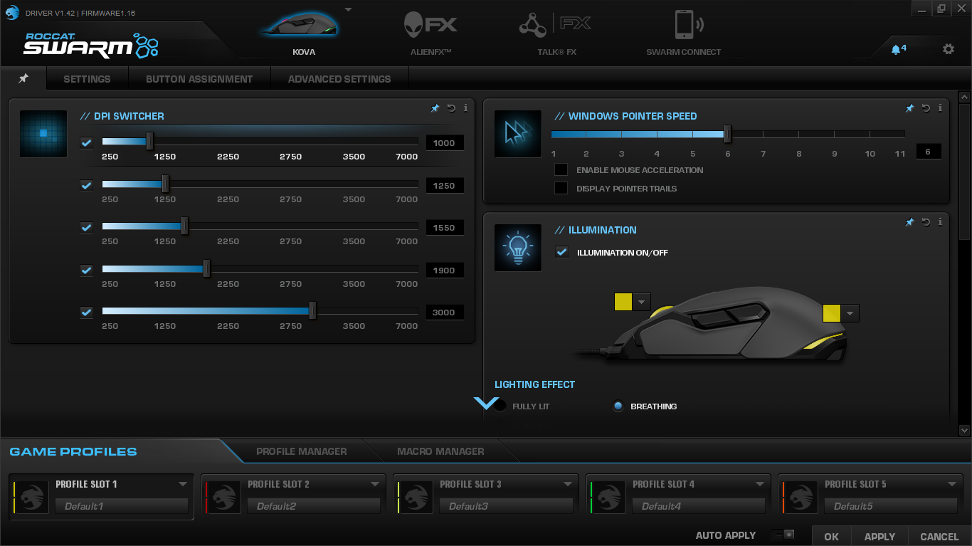
Task: Click the DPI Switcher grid icon
Action: click(43, 133)
